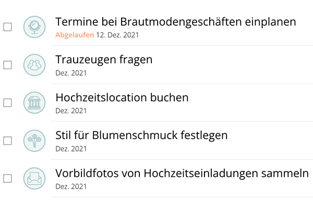This screenshot has height=209, width=313.
Task: Click the orange Abgelaufen status label
Action: [75, 35]
